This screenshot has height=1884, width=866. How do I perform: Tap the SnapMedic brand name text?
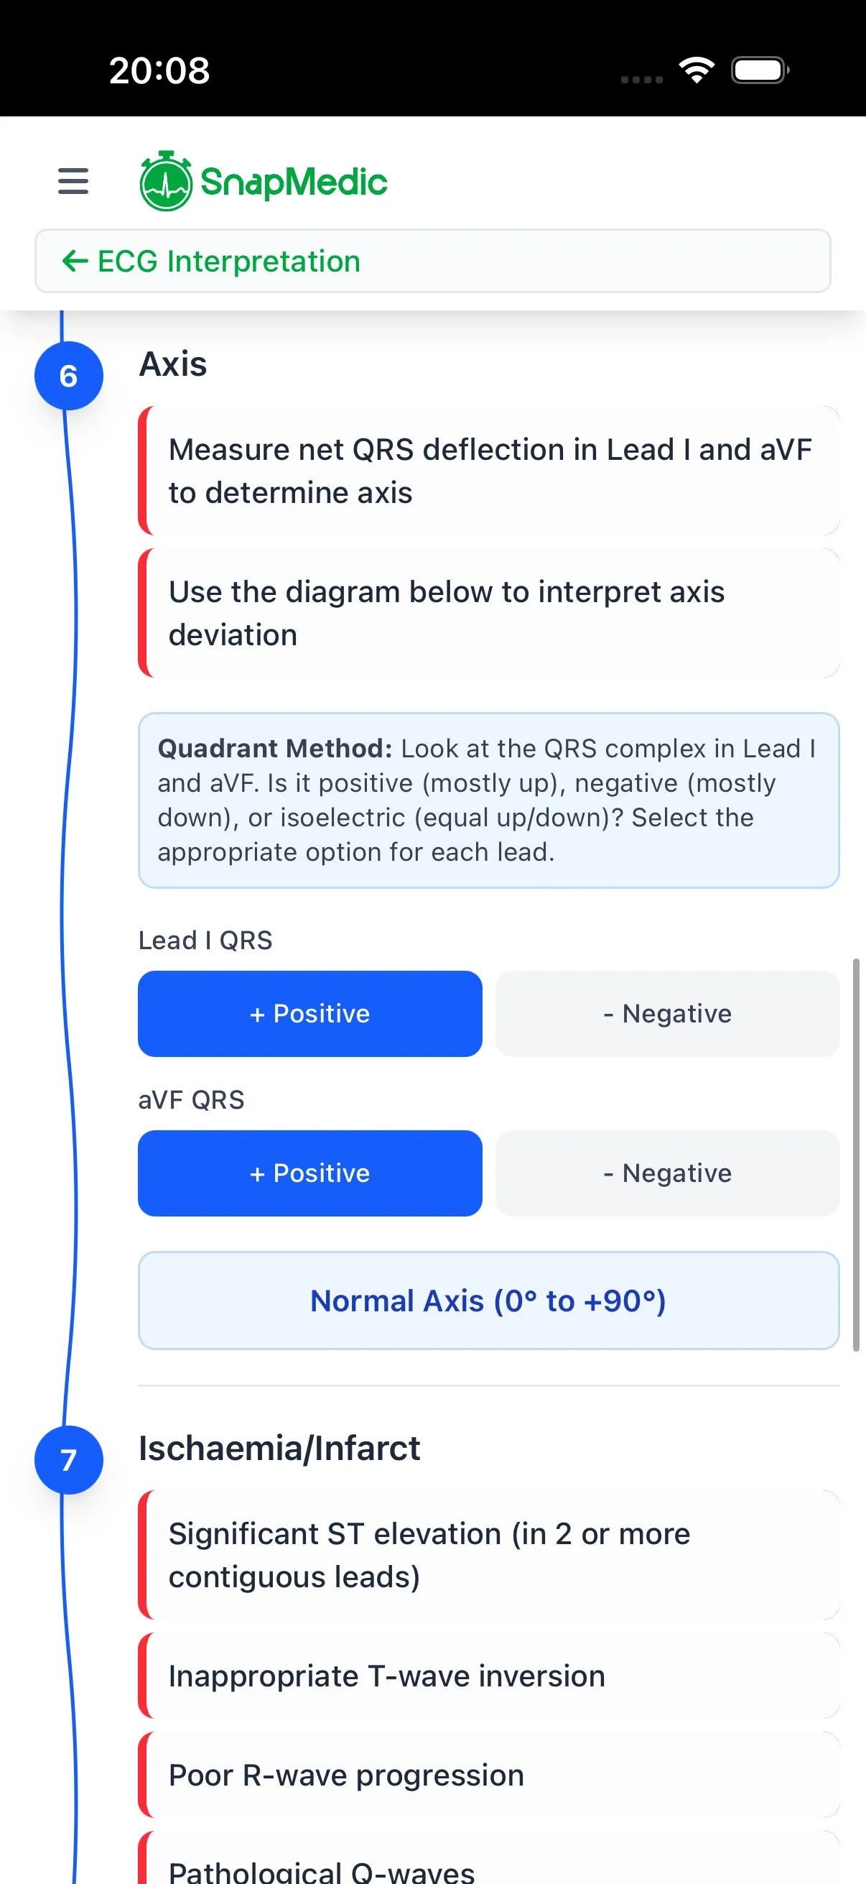pos(294,182)
